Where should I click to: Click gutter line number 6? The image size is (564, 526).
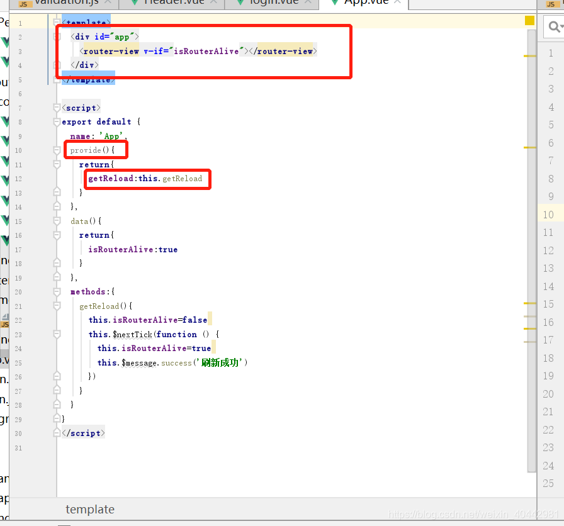[20, 94]
